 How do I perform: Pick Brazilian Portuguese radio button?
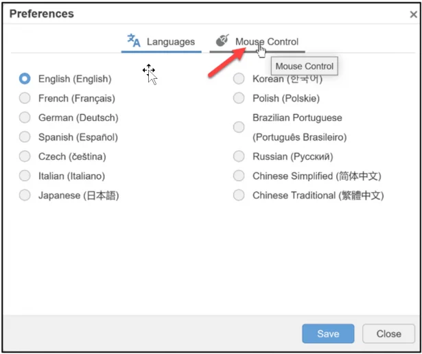pos(239,127)
